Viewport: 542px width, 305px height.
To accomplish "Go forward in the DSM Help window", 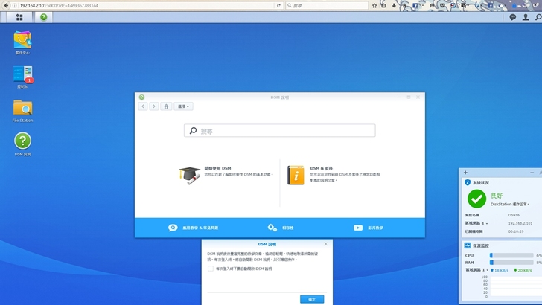I will [154, 106].
